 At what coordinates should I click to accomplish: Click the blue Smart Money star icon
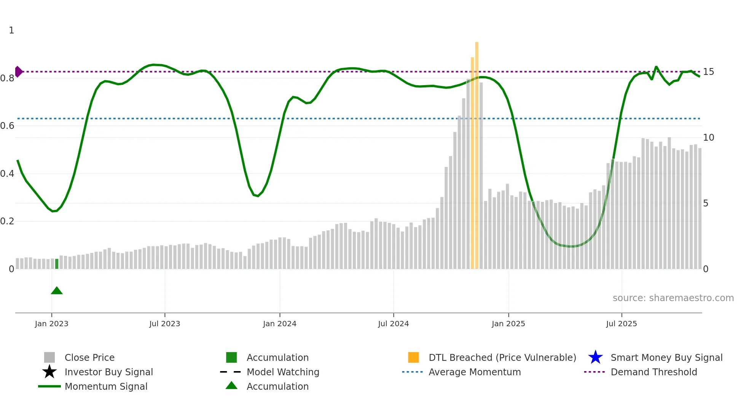(x=595, y=357)
